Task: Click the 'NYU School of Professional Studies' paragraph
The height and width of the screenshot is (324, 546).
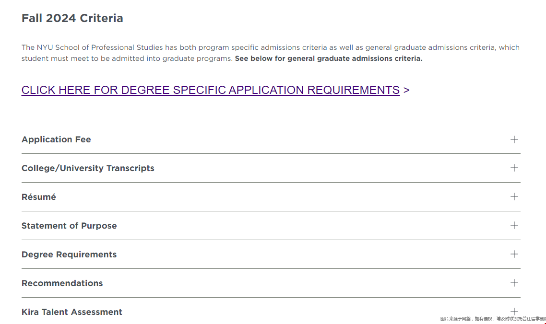Action: point(271,53)
